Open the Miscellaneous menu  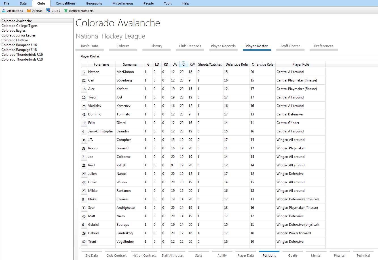tap(123, 3)
